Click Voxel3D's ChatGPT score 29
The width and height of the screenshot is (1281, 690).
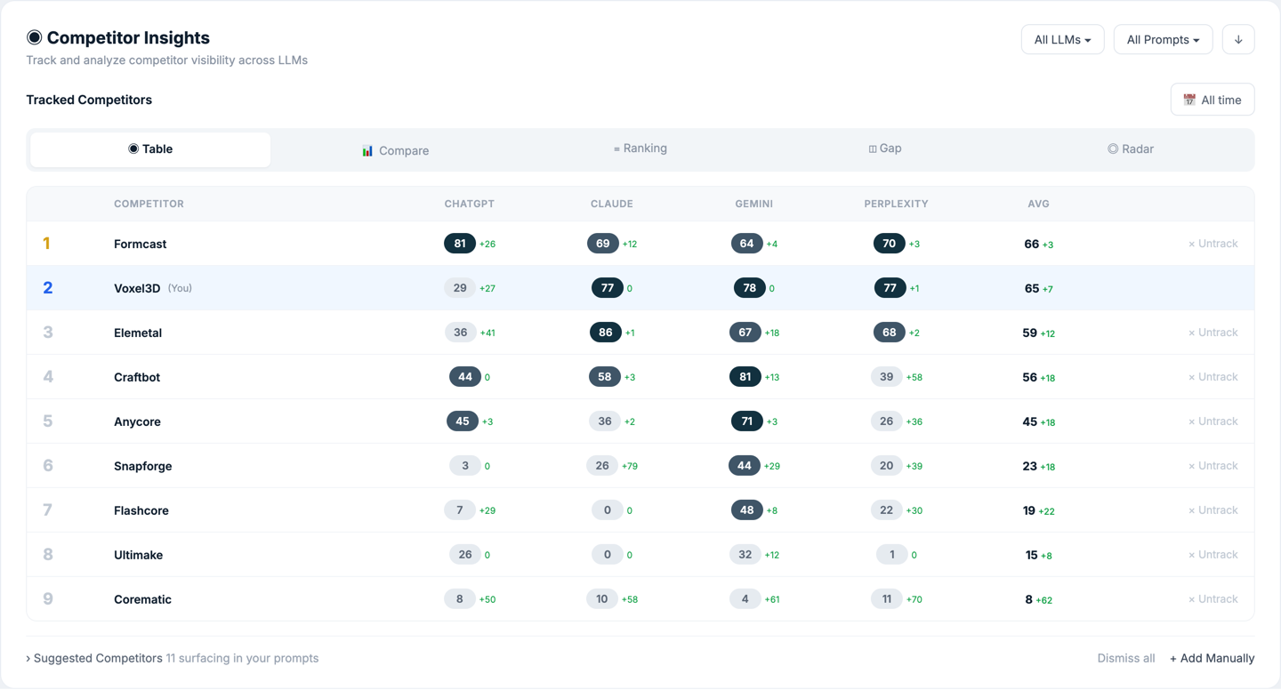[460, 288]
